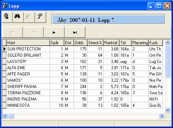Select row selector for ALFA EME
The width and height of the screenshot is (173, 128).
point(5,68)
